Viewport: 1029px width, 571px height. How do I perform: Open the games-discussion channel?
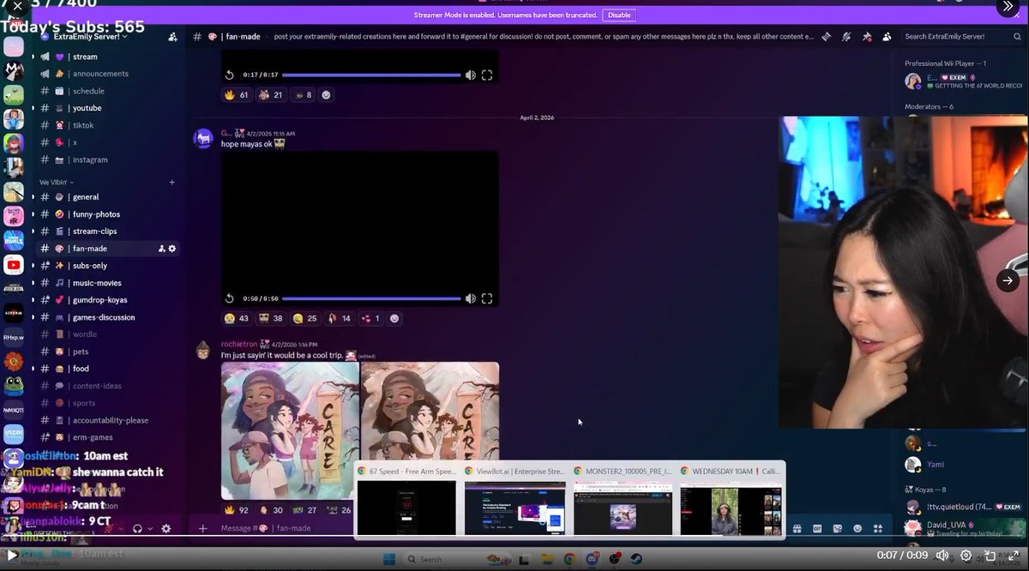[105, 317]
